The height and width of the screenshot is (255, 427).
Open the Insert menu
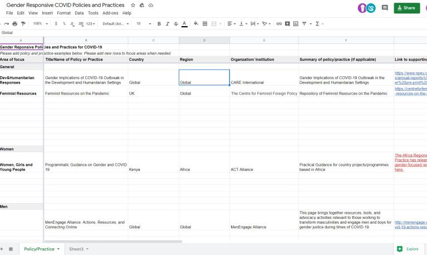click(x=47, y=13)
